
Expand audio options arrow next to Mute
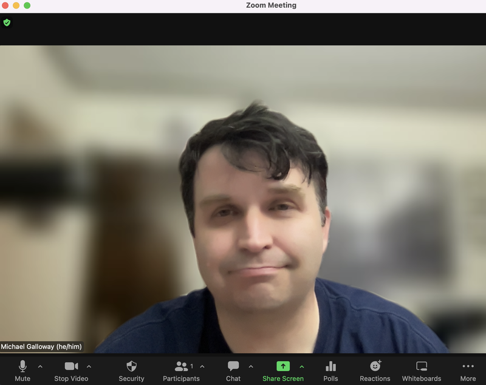[x=40, y=367]
